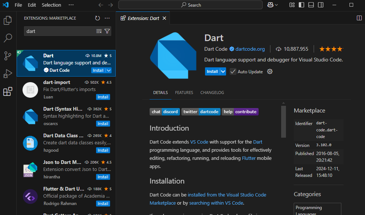This screenshot has height=215, width=365.
Task: Click the large Dart extension logo
Action: click(x=173, y=56)
